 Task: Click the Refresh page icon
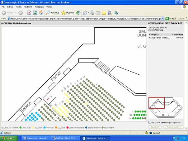(35, 13)
